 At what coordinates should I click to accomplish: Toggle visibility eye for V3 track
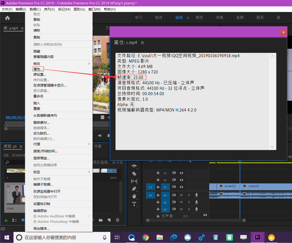point(181,173)
